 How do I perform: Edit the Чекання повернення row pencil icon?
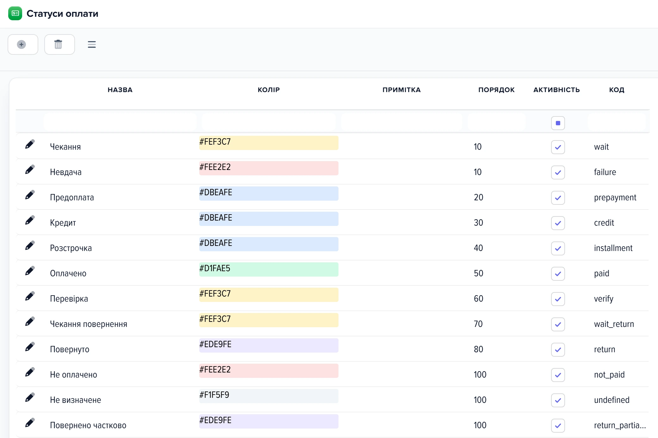(x=30, y=322)
